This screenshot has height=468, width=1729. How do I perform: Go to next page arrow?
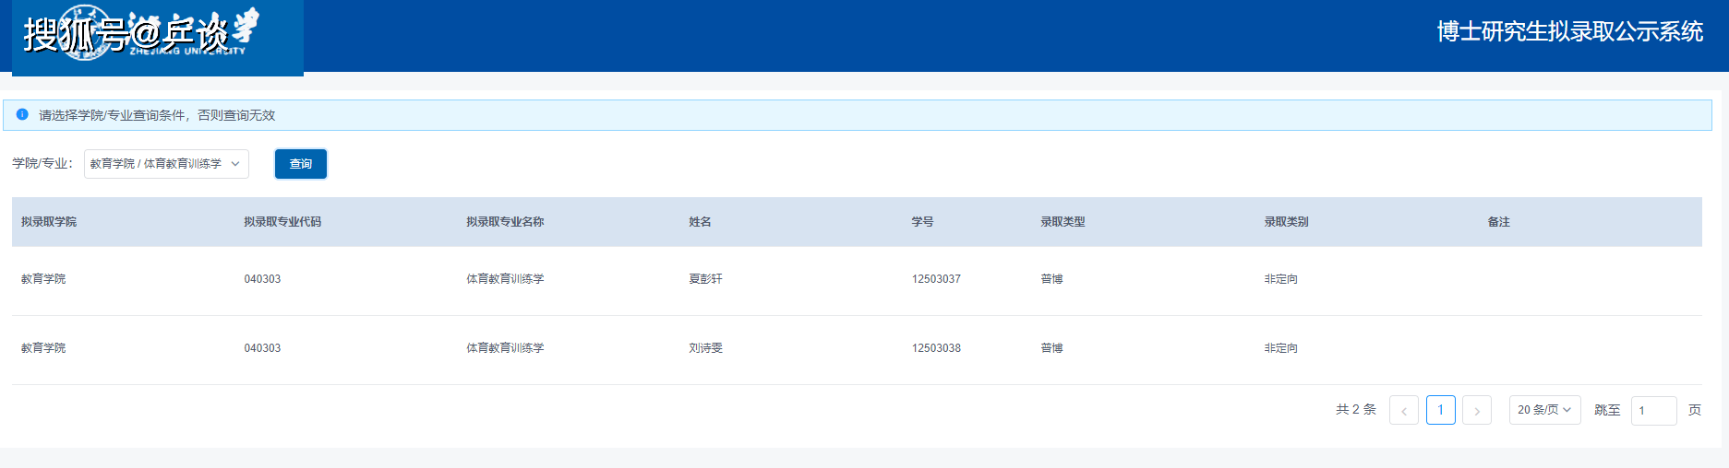[x=1477, y=410]
